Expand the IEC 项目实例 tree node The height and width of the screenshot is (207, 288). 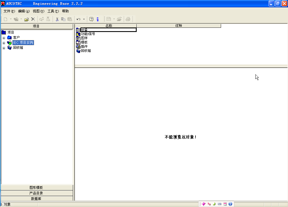pos(4,43)
